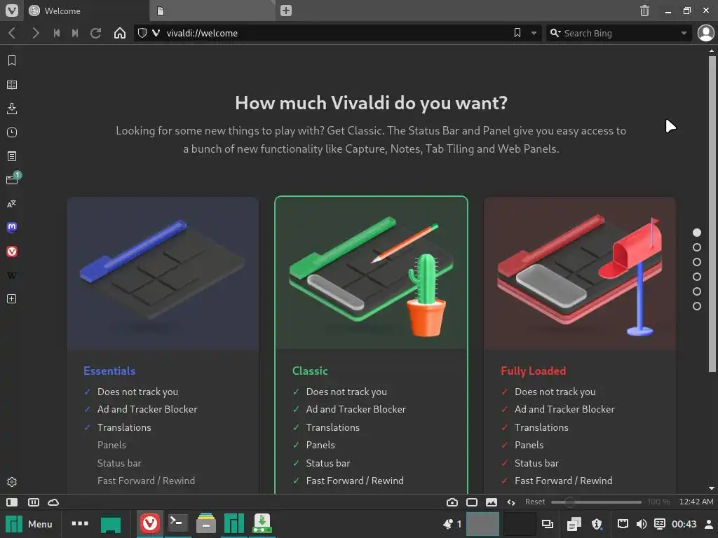Click the Fully Loaded heading

pos(534,371)
